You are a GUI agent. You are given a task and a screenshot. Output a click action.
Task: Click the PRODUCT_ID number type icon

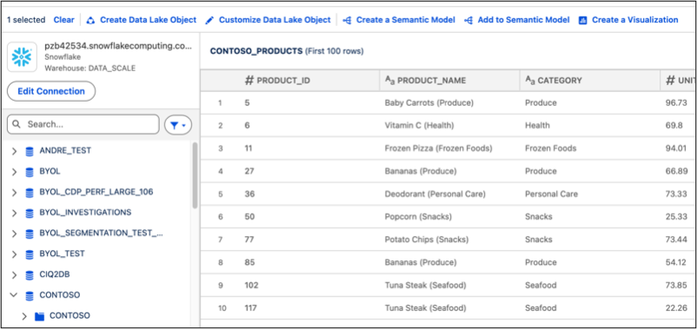[249, 81]
